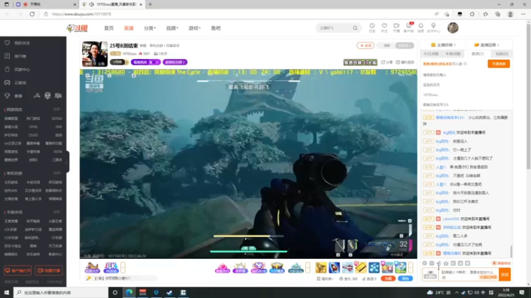The image size is (531, 298).
Task: Open 直播回看 expander
Action: (487, 44)
